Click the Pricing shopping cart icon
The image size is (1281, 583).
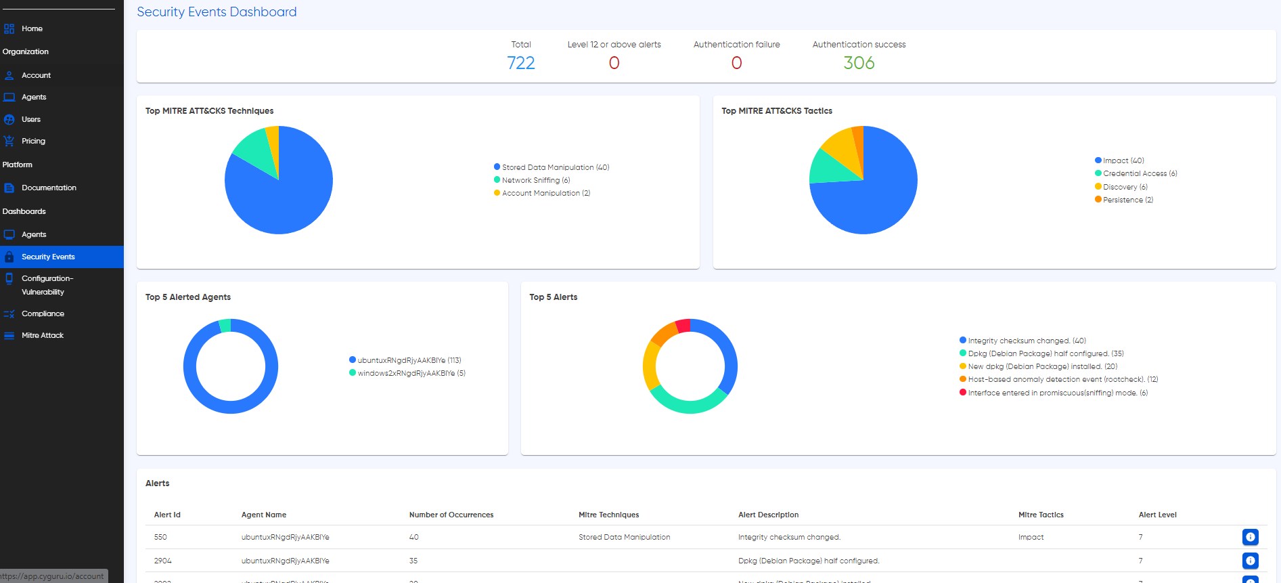9,141
